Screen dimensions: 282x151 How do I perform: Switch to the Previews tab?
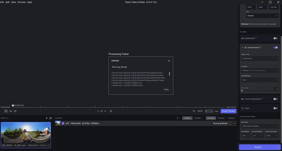221,118
